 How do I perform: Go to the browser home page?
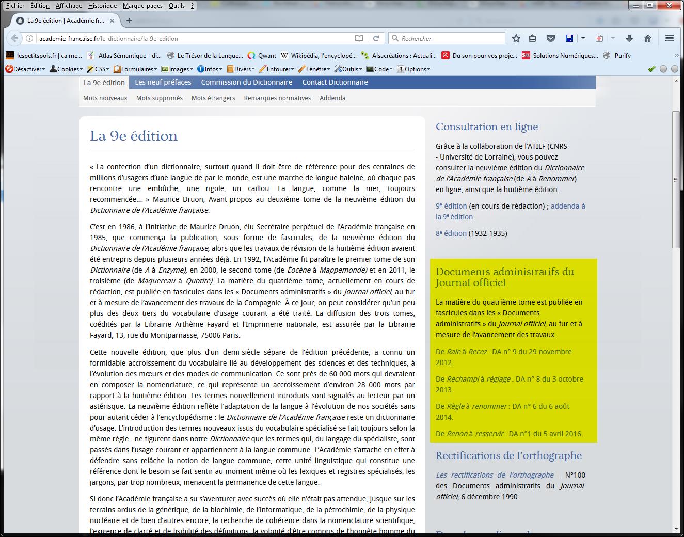tap(648, 38)
